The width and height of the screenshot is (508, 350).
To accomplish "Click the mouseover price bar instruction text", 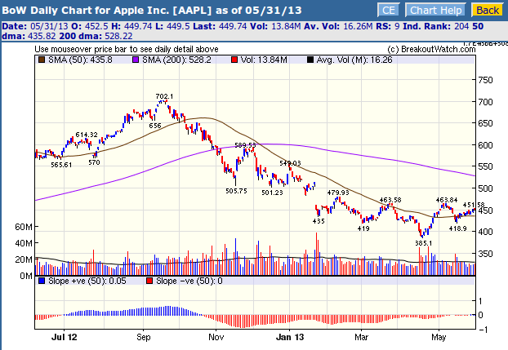I will [127, 49].
